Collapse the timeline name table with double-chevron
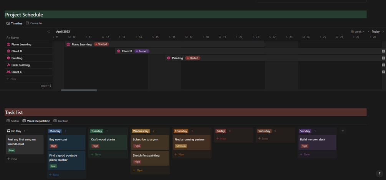This screenshot has width=386, height=180. click(48, 31)
